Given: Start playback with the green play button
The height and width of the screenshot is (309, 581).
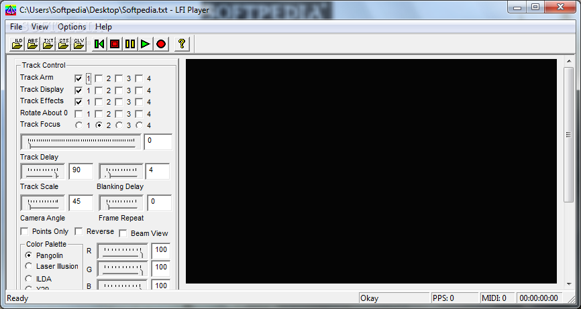Looking at the screenshot, I should [x=146, y=44].
